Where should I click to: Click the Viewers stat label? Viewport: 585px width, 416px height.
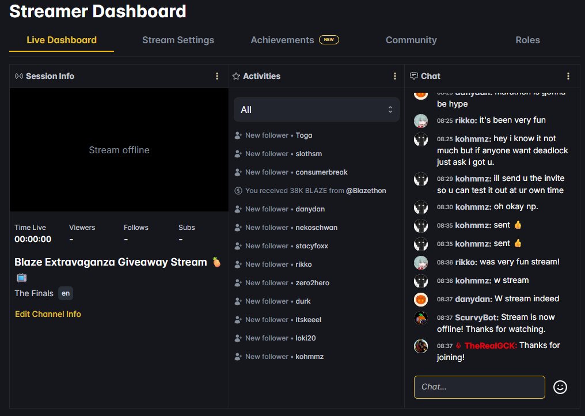click(82, 228)
